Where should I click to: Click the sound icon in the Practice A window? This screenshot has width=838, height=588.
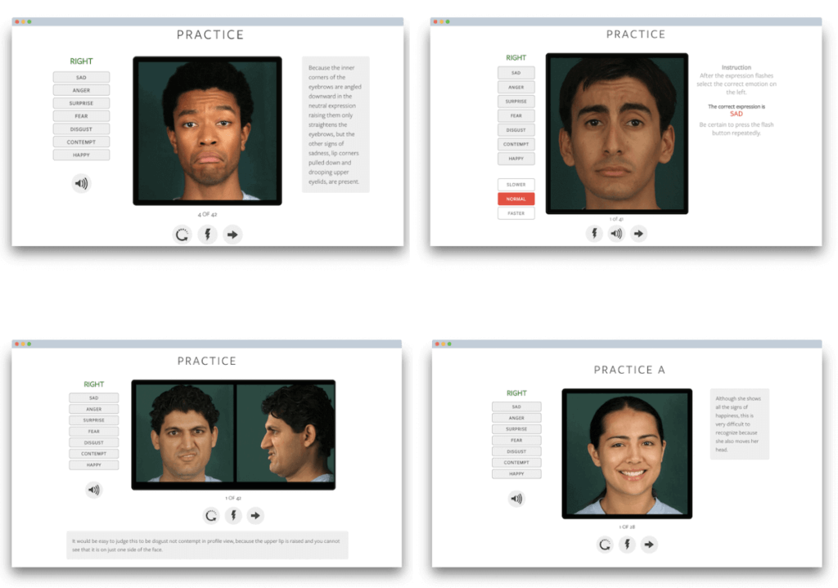(516, 498)
